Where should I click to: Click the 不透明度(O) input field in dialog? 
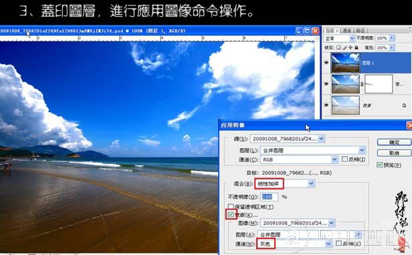pyautogui.click(x=269, y=196)
